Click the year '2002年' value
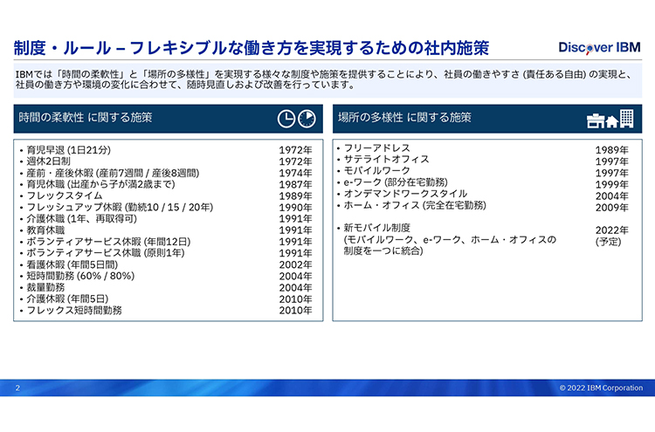This screenshot has width=655, height=432. (295, 264)
